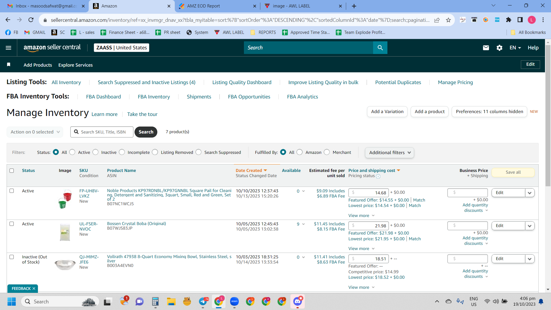
Task: Show hidden system tray icons
Action: [x=437, y=301]
